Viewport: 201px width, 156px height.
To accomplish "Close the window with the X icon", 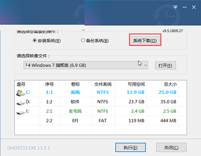I will [194, 7].
